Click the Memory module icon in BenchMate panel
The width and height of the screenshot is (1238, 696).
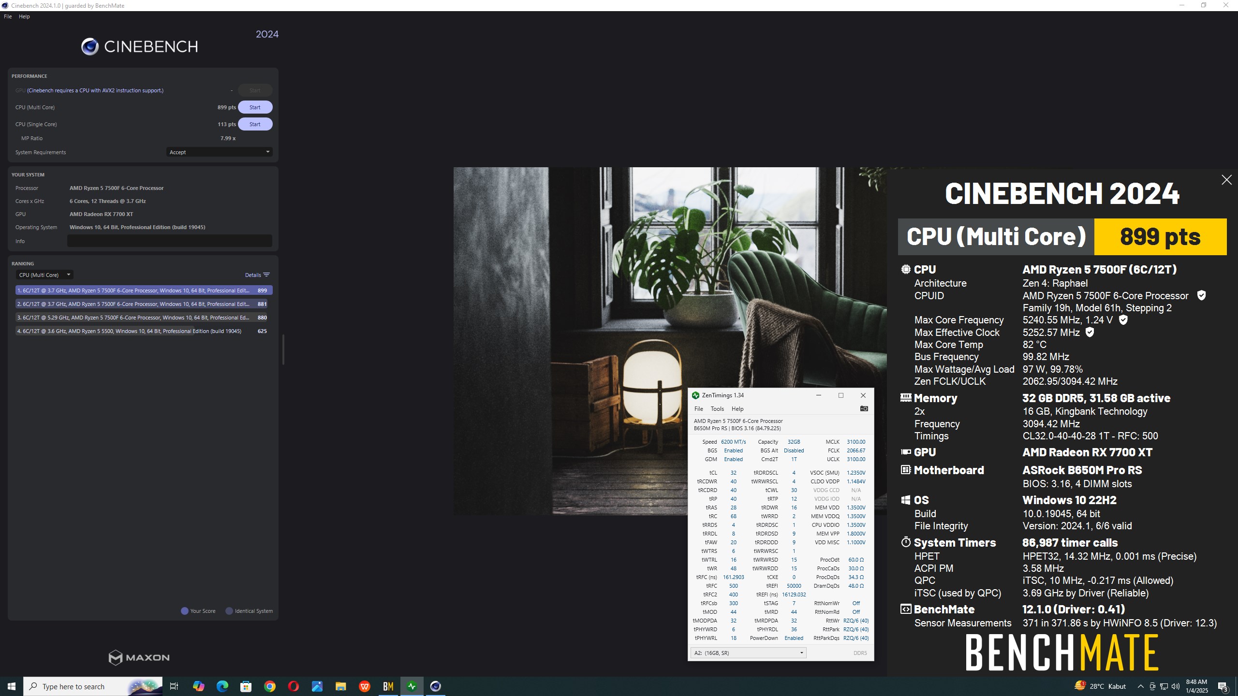906,398
